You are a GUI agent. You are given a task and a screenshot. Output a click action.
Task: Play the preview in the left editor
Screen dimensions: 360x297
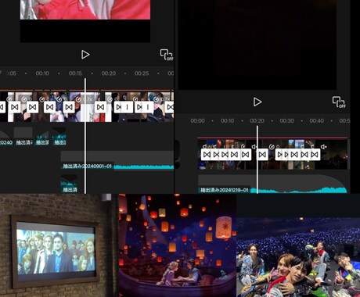click(85, 55)
